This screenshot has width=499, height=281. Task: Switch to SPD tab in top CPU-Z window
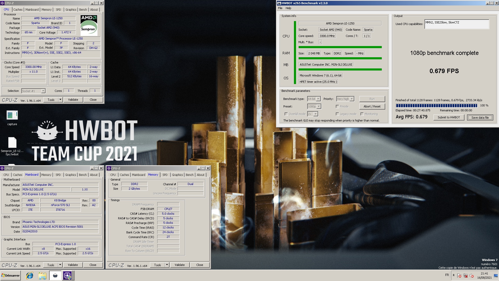click(x=58, y=10)
